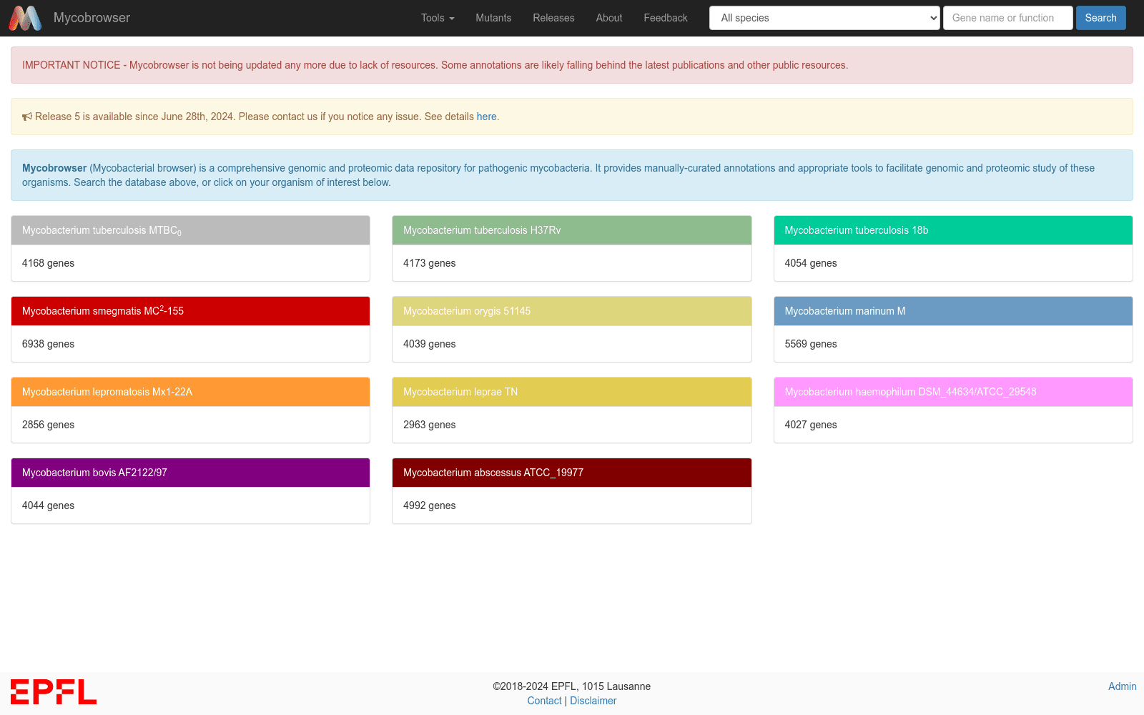Click '4027 genes' text

[811, 425]
